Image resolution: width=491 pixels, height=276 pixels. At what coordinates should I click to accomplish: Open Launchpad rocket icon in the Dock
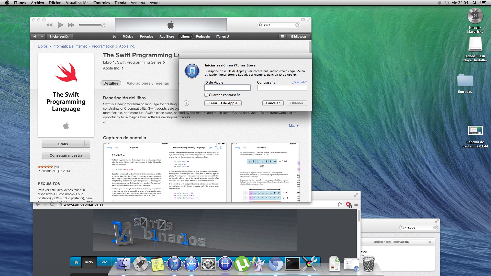141,263
